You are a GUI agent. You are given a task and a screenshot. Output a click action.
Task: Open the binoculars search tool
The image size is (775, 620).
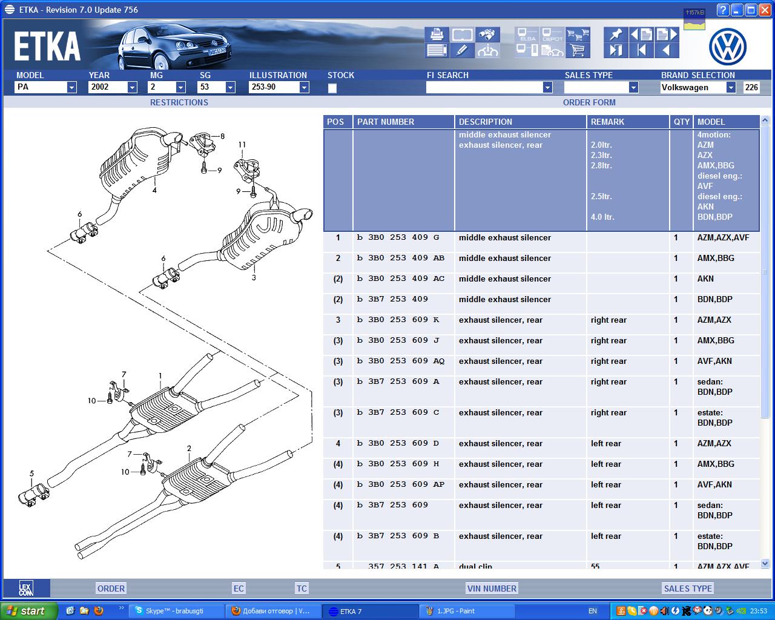tap(487, 35)
